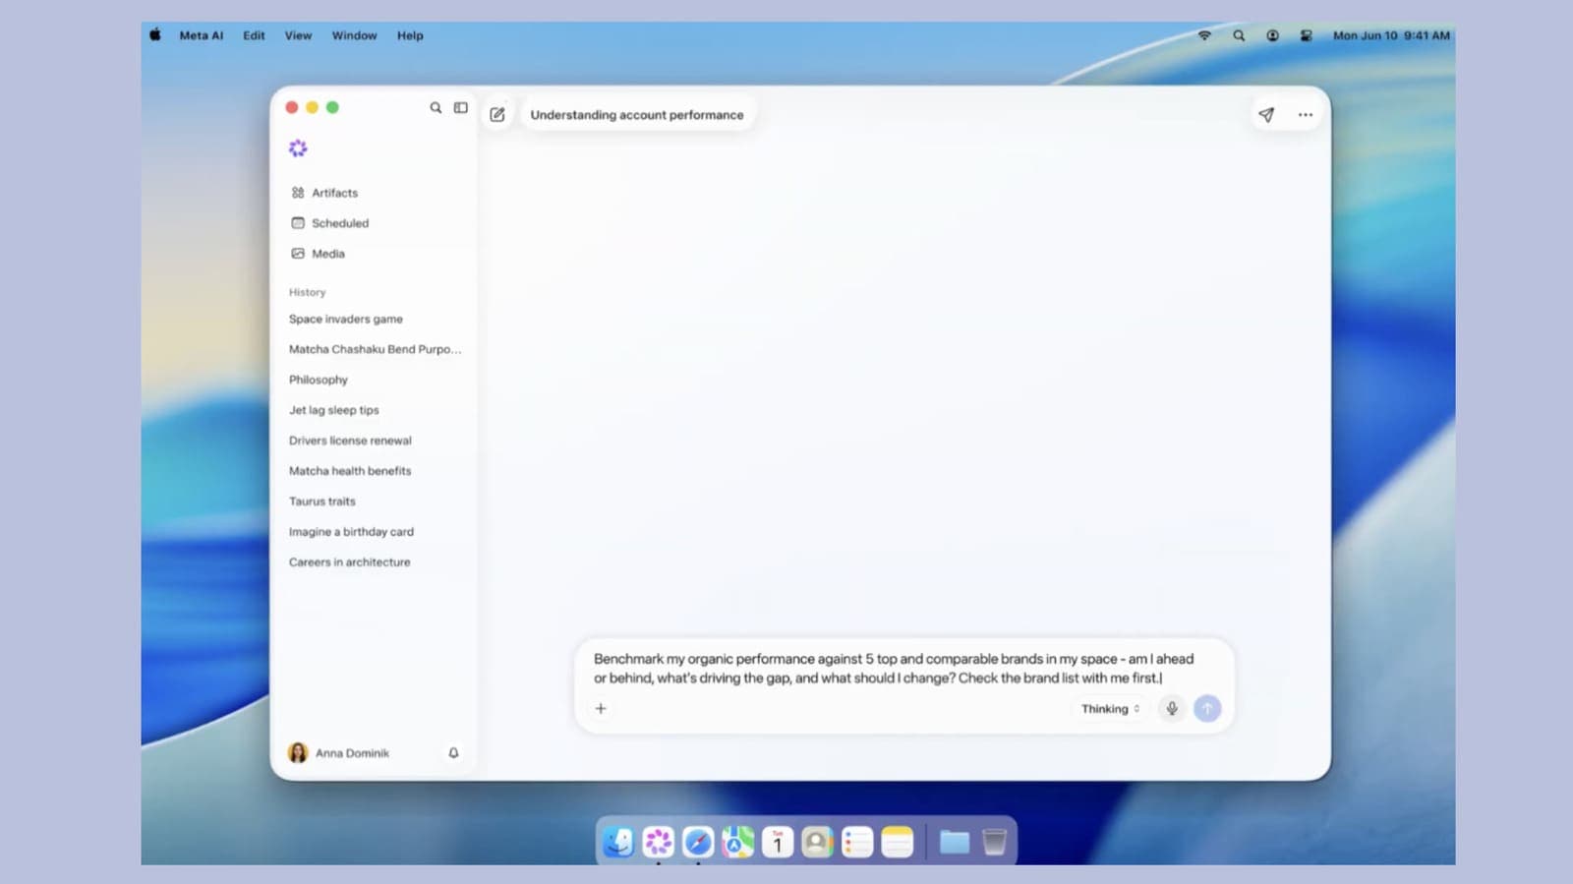Start voice input with the microphone icon
Viewport: 1573px width, 884px height.
point(1172,708)
